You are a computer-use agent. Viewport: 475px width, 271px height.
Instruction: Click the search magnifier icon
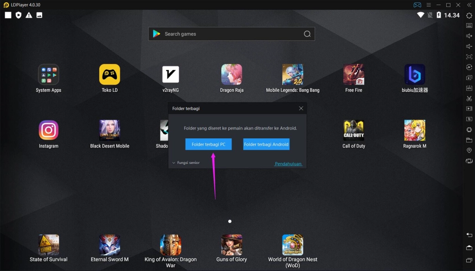[307, 34]
